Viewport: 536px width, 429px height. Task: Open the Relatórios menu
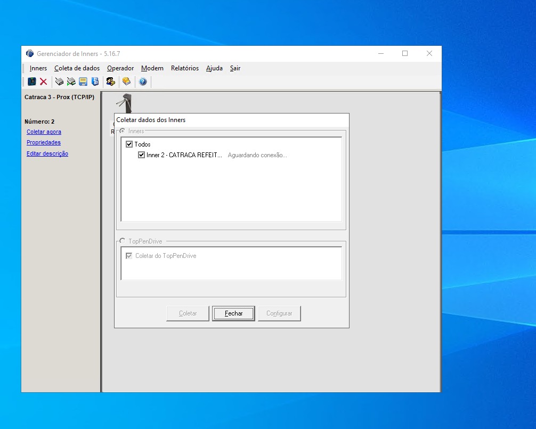pos(184,68)
